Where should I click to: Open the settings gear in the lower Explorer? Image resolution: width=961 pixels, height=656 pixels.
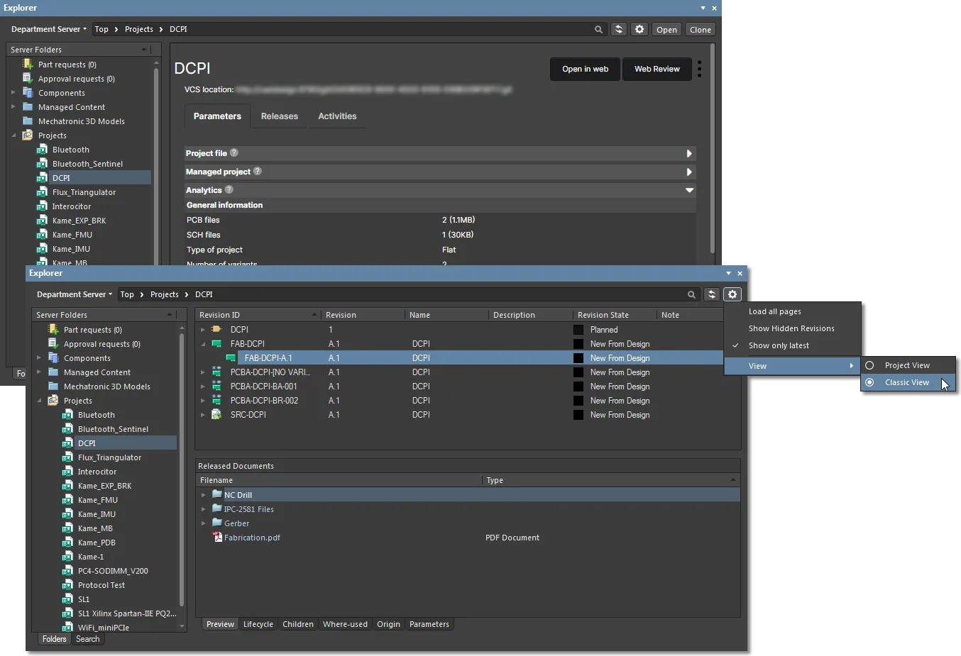pos(732,294)
